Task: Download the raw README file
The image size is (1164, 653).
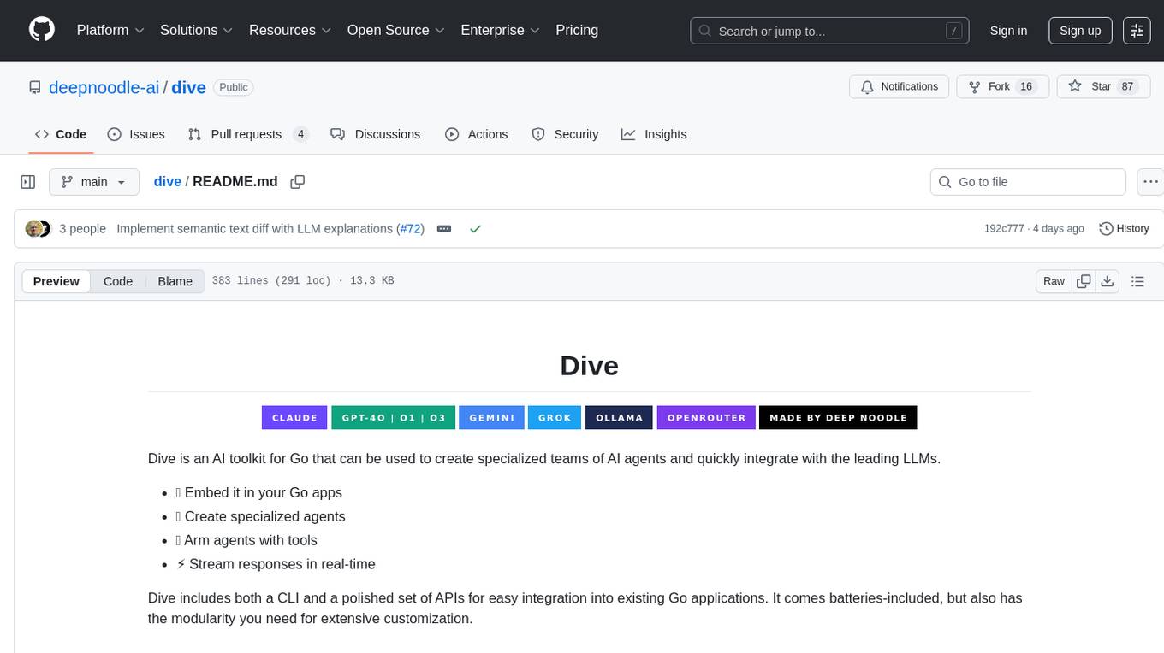Action: (x=1107, y=281)
